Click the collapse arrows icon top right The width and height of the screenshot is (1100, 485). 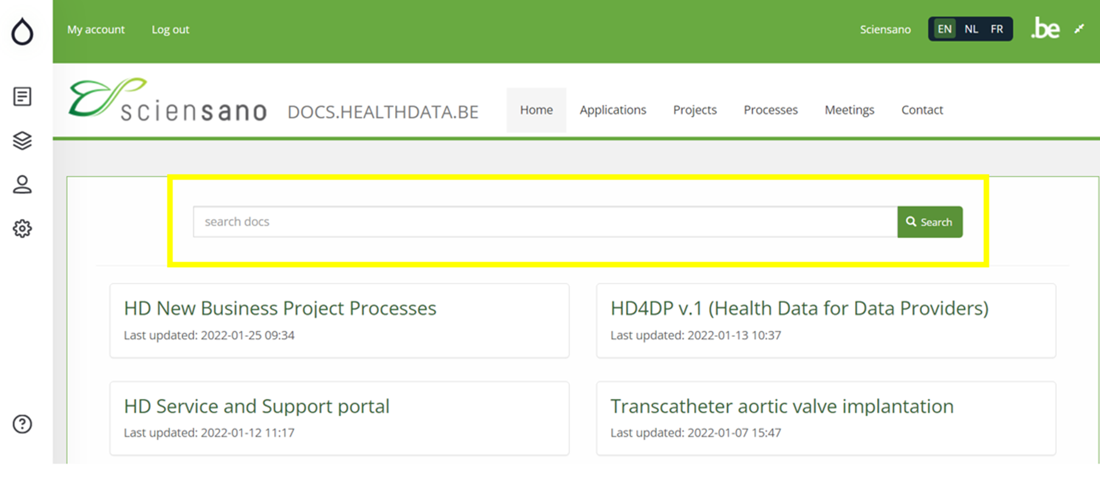pyautogui.click(x=1079, y=29)
